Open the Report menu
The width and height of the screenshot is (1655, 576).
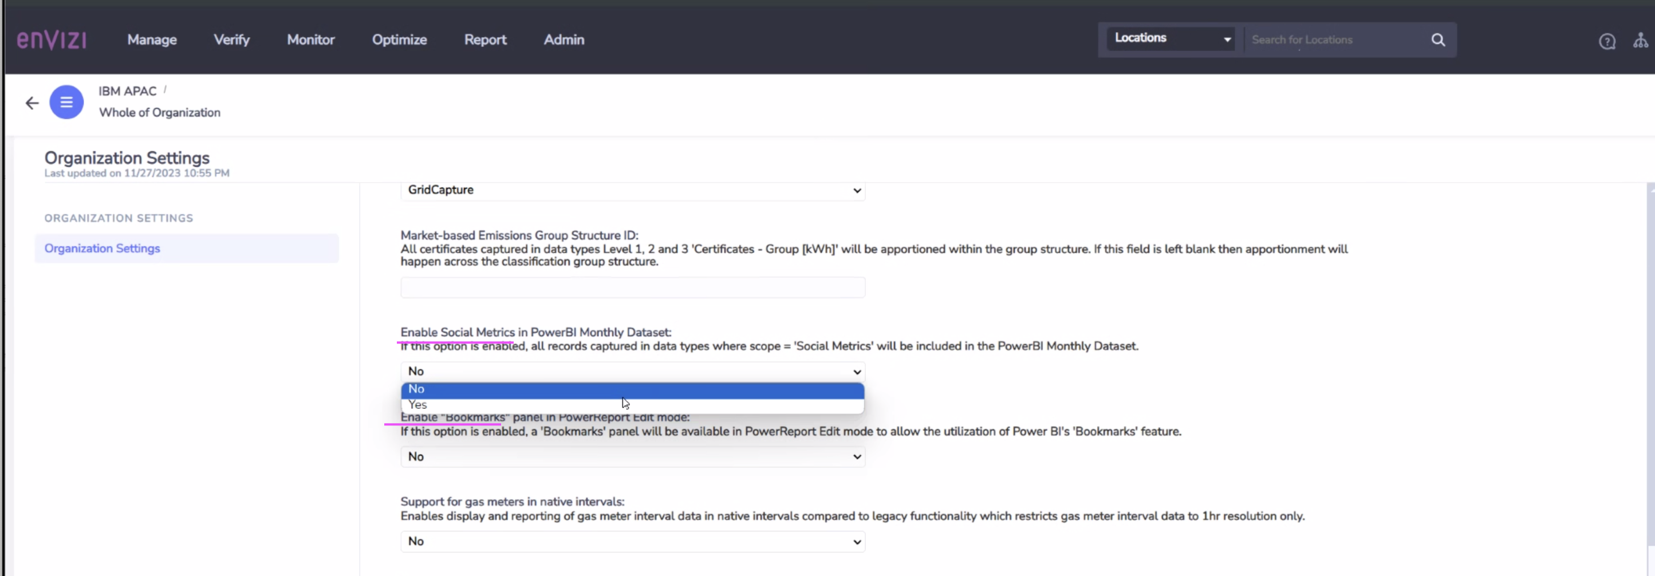click(485, 39)
